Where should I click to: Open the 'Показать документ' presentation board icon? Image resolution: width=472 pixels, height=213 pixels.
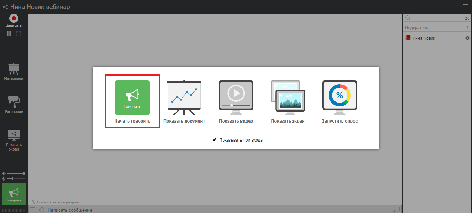click(184, 98)
